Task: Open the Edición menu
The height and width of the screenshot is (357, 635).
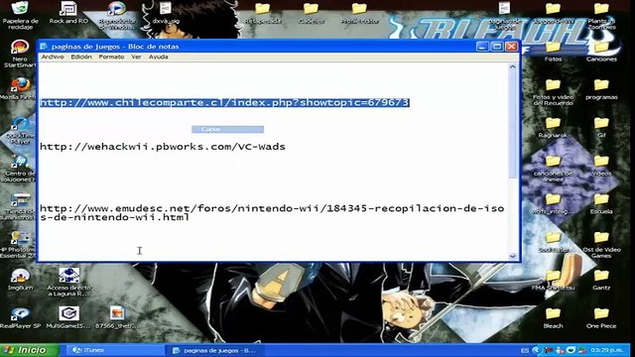Action: (x=81, y=58)
